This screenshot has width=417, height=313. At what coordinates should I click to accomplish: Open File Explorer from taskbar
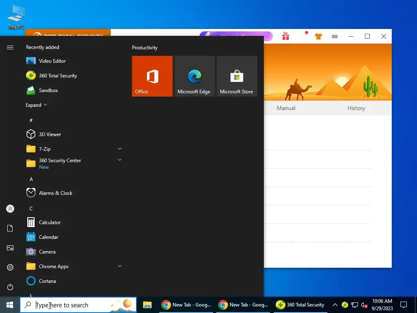click(147, 305)
